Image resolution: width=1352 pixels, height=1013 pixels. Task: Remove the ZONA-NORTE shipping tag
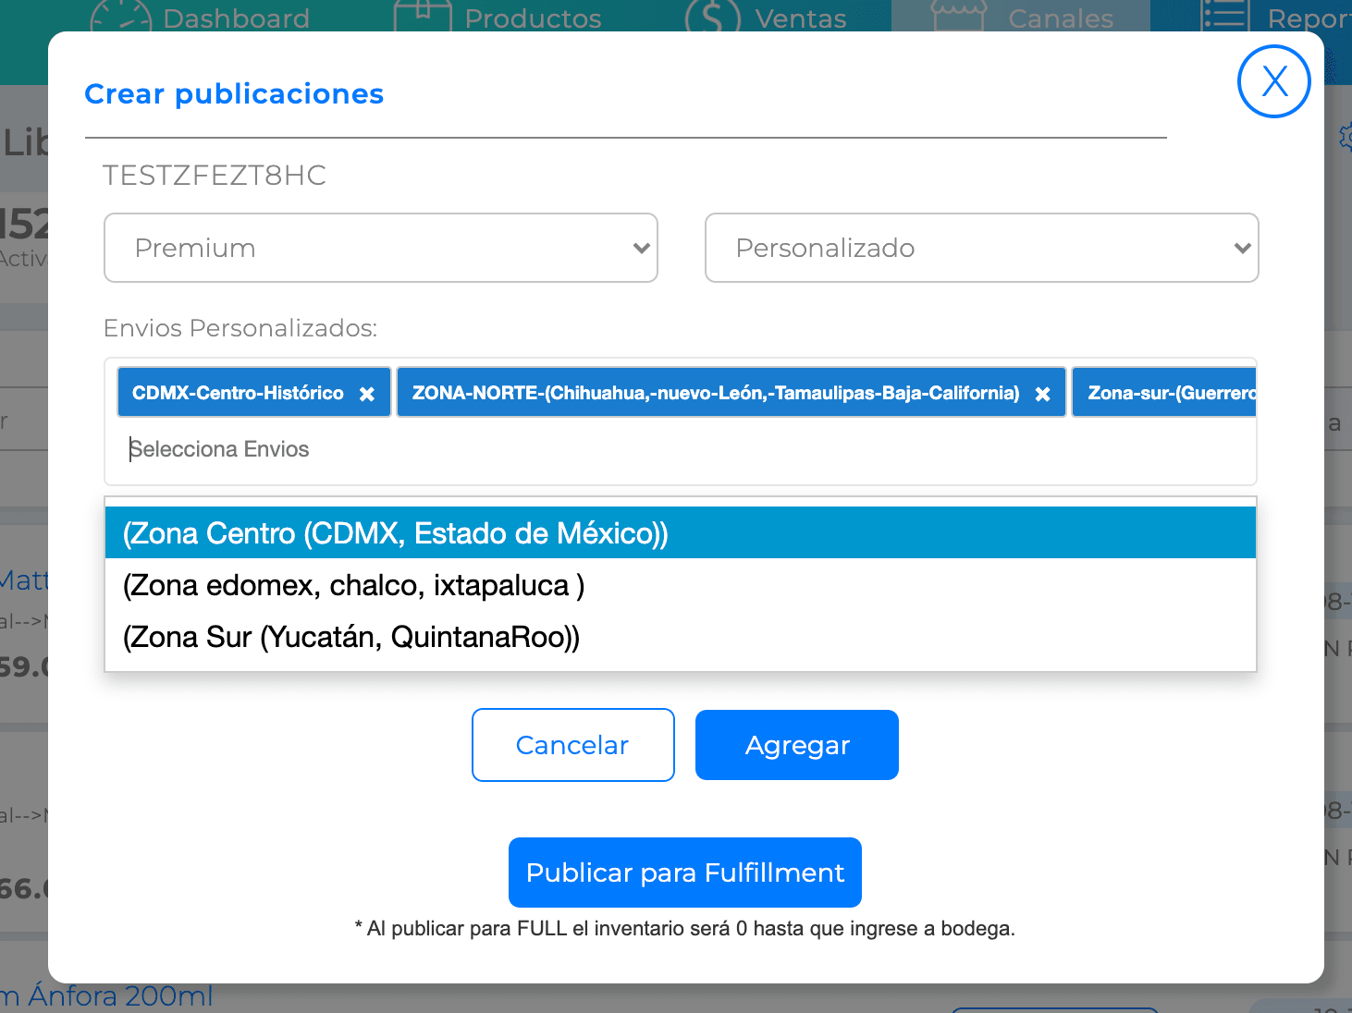1042,394
